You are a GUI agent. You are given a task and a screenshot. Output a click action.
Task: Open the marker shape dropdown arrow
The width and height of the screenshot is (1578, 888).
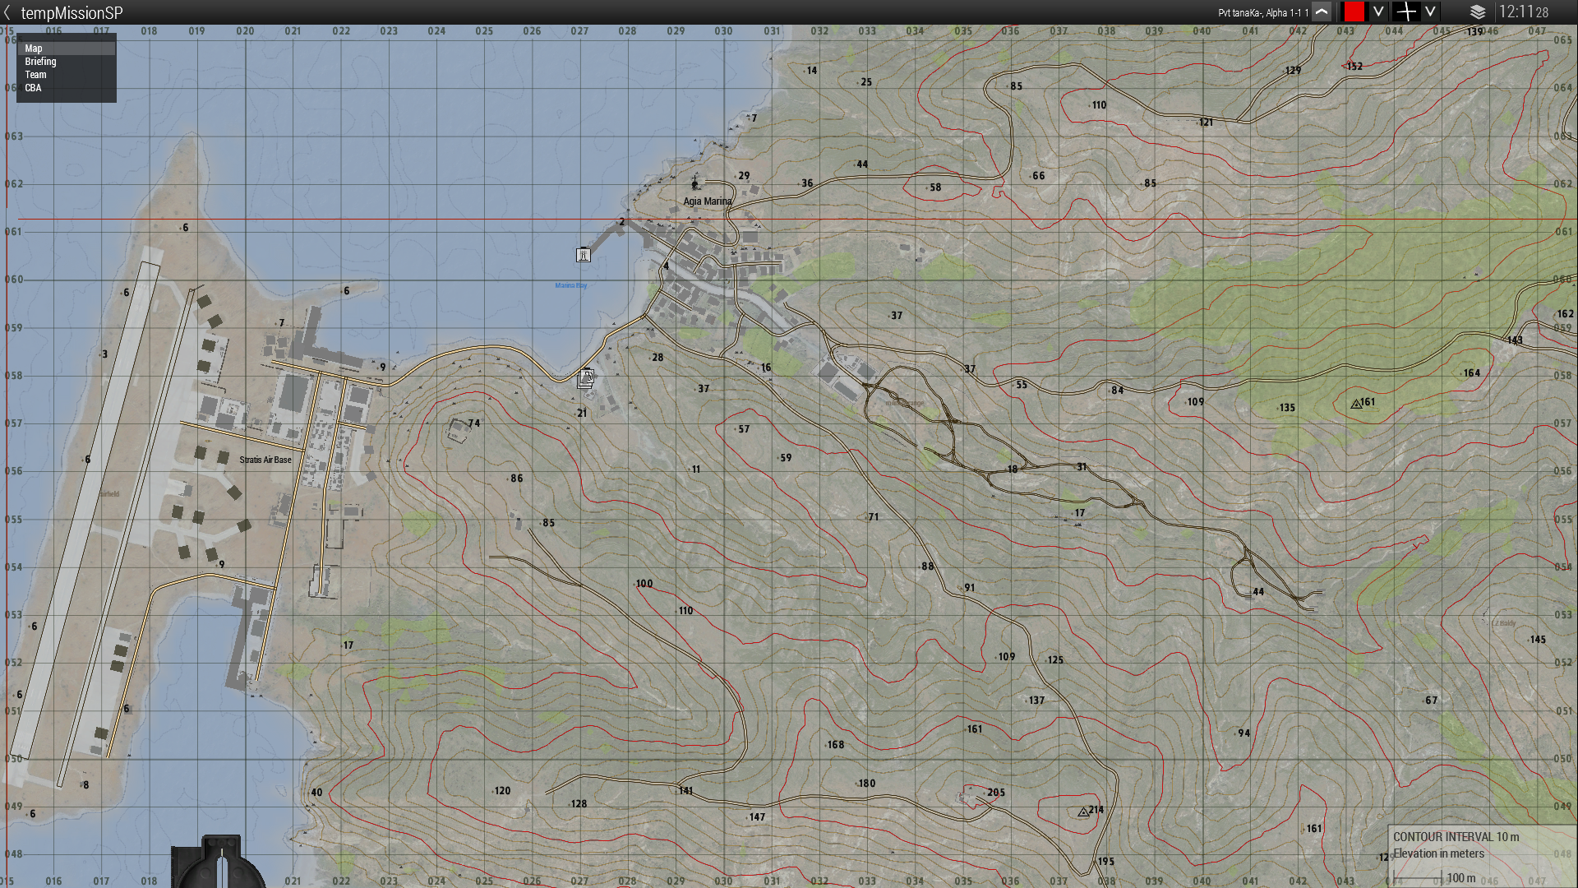coord(1430,12)
